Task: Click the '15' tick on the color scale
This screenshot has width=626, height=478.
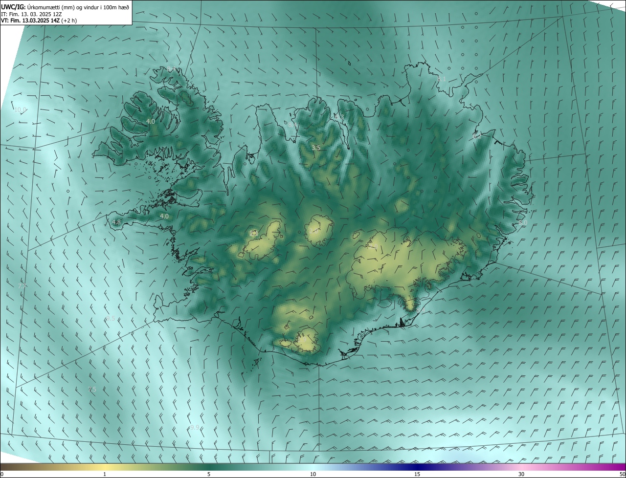Action: 417,474
